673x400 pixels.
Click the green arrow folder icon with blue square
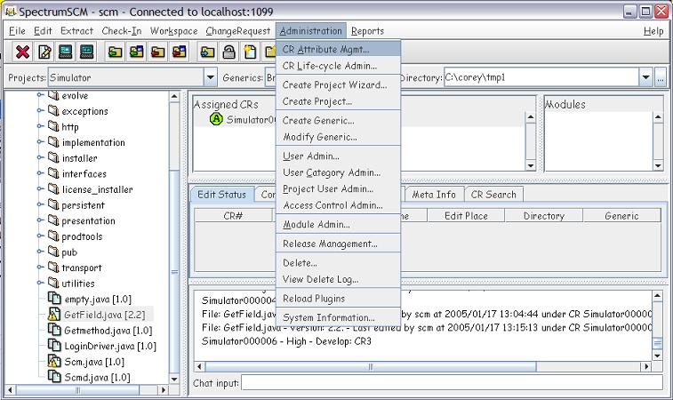click(137, 52)
